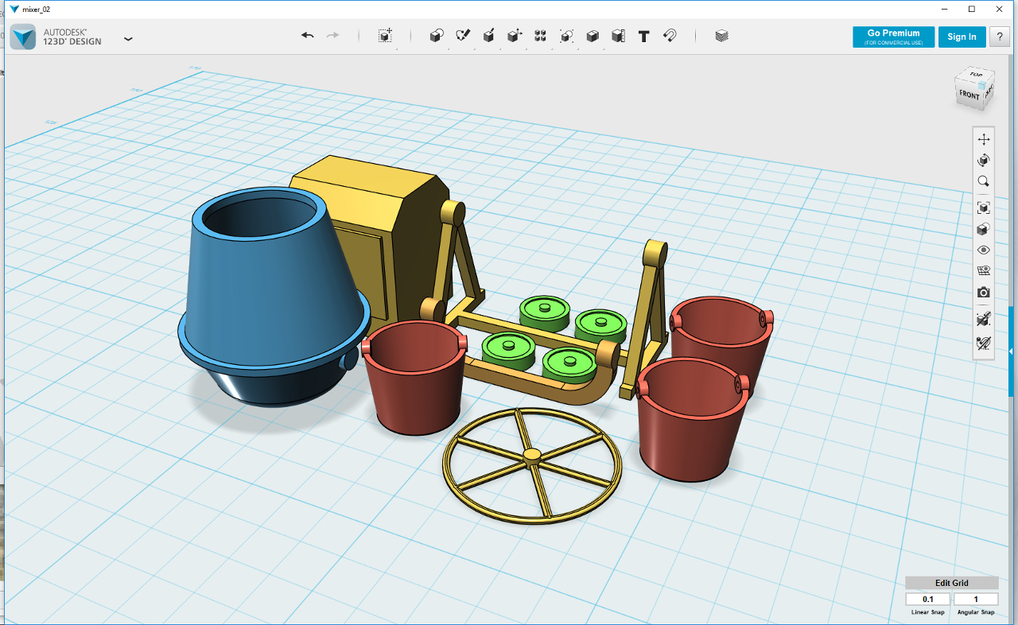The image size is (1018, 625).
Task: Open the Material tool
Action: coord(721,36)
